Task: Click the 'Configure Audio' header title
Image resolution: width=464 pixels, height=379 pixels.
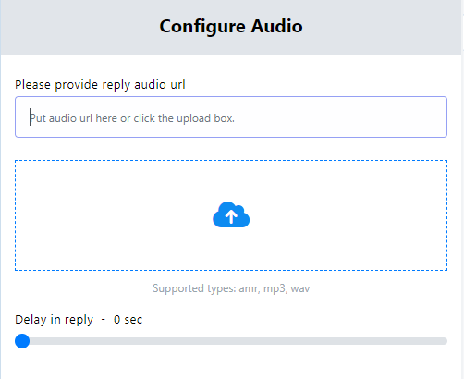Action: click(231, 26)
